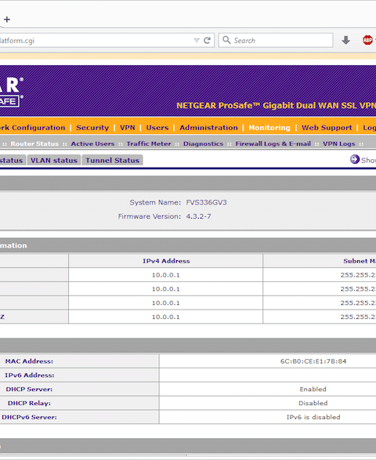The height and width of the screenshot is (460, 376).
Task: Click the address bar showing platform.cgi
Action: pyautogui.click(x=107, y=40)
